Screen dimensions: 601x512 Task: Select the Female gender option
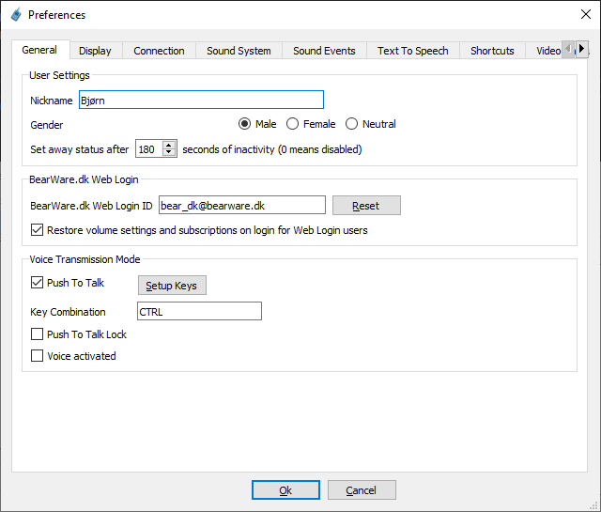click(x=293, y=124)
